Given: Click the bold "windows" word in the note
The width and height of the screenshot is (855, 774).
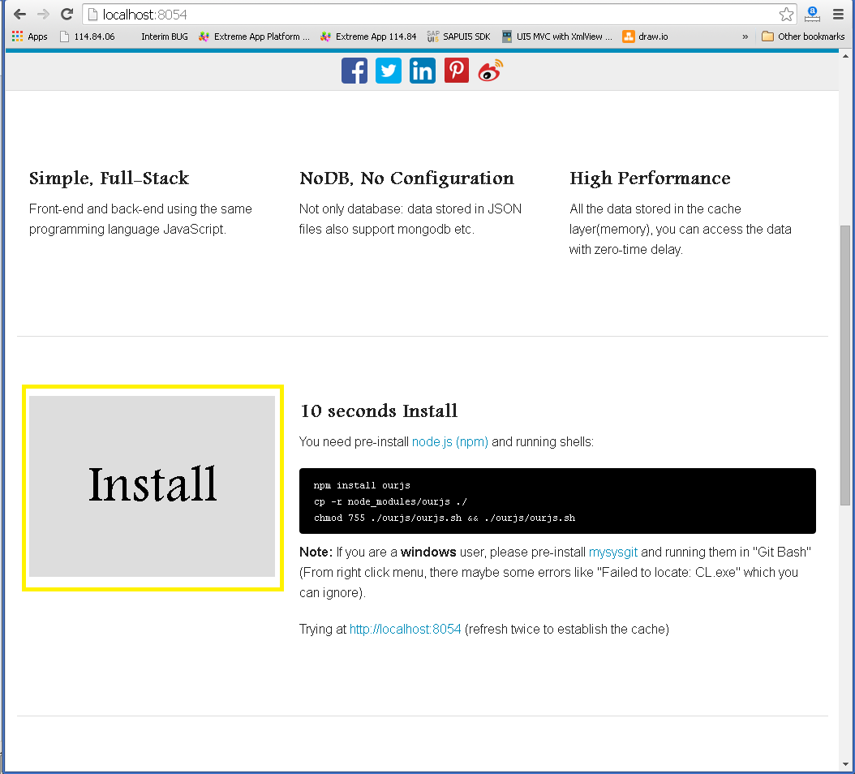Looking at the screenshot, I should (x=428, y=552).
